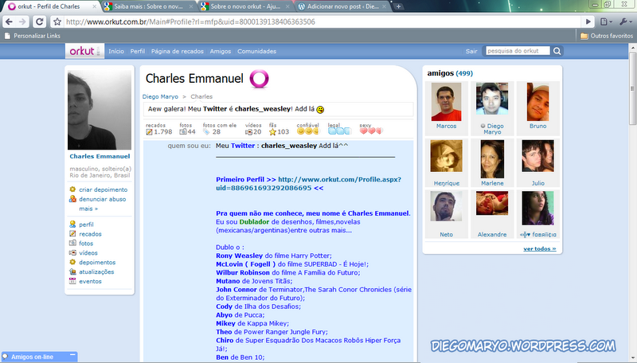Screen dimensions: 637x363
Task: Go back with the browser back arrow
Action: click(9, 21)
